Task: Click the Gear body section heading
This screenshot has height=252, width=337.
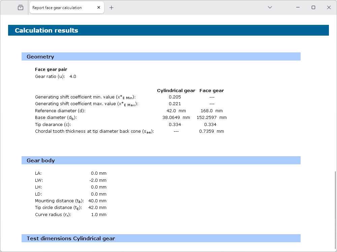Action: 41,161
